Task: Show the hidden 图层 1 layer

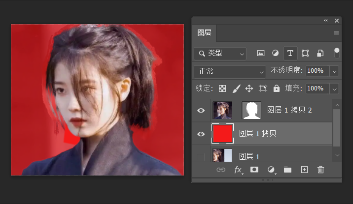Action: click(x=201, y=156)
